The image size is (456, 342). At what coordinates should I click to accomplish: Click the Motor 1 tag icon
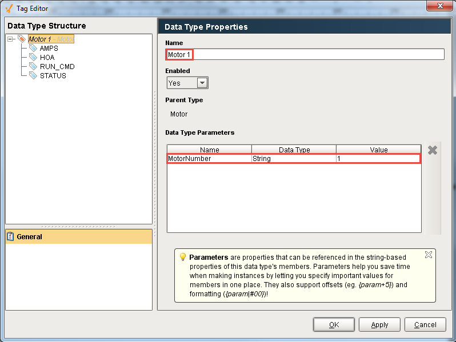pos(22,39)
